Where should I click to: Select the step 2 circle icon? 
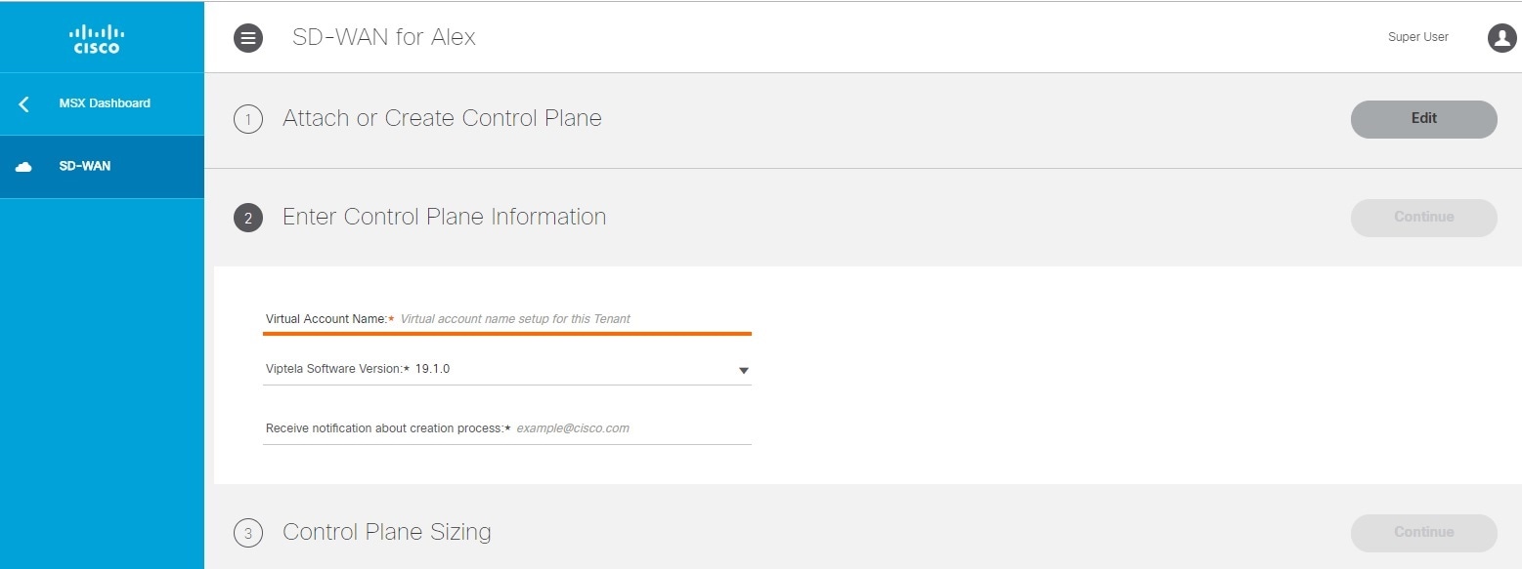248,219
